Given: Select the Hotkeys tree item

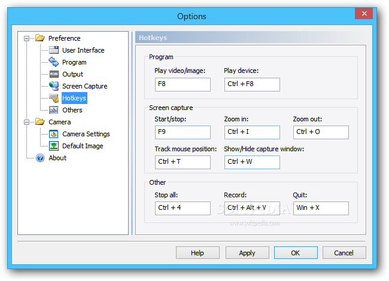Looking at the screenshot, I should [74, 98].
